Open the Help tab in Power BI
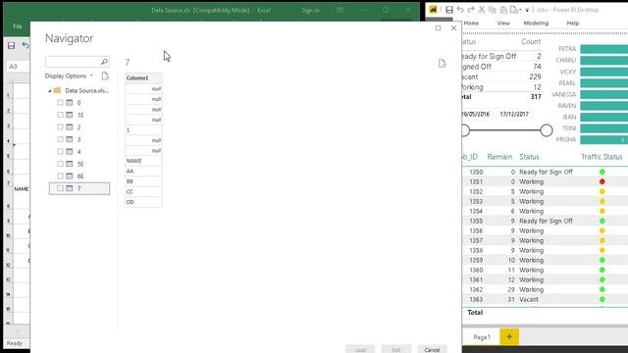This screenshot has width=628, height=353. 573,24
